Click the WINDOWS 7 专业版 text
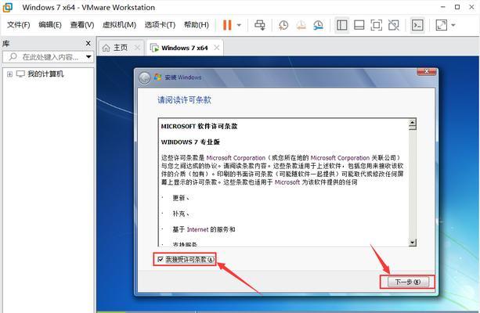The height and width of the screenshot is (313, 480). 190,142
